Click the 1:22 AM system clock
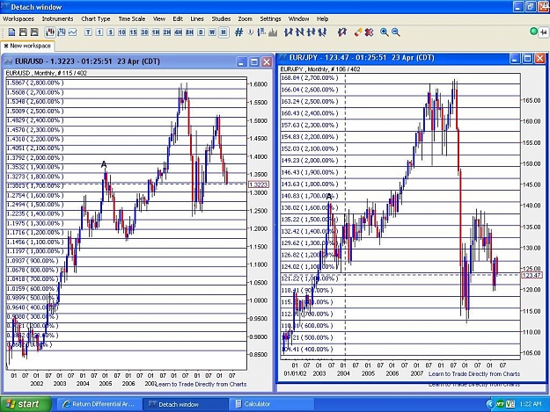The height and width of the screenshot is (412, 550). [x=531, y=404]
